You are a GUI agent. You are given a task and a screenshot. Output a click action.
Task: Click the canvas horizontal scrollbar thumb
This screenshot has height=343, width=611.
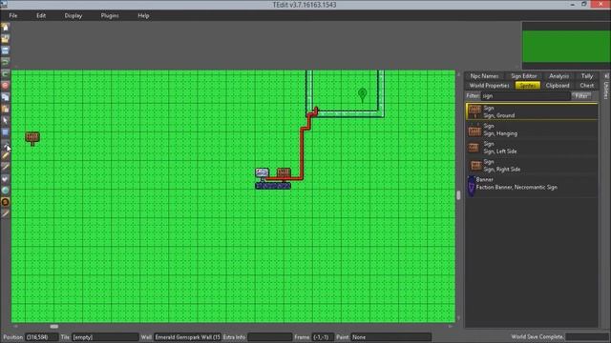click(54, 326)
